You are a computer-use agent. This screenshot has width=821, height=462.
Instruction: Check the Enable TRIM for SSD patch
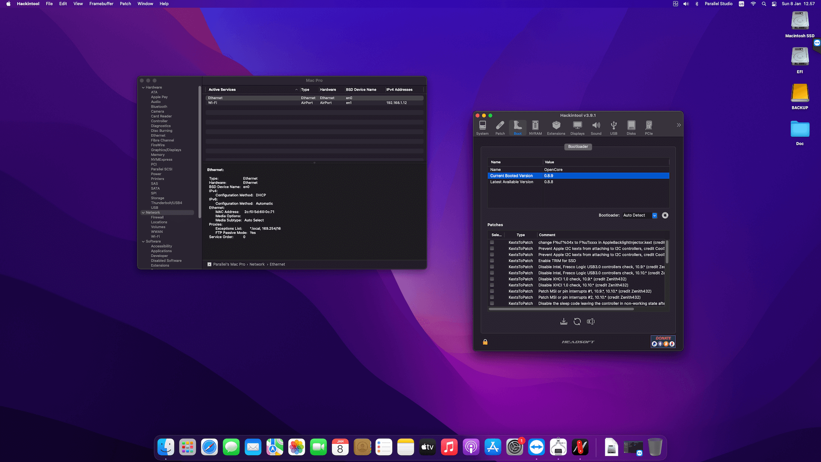492,261
